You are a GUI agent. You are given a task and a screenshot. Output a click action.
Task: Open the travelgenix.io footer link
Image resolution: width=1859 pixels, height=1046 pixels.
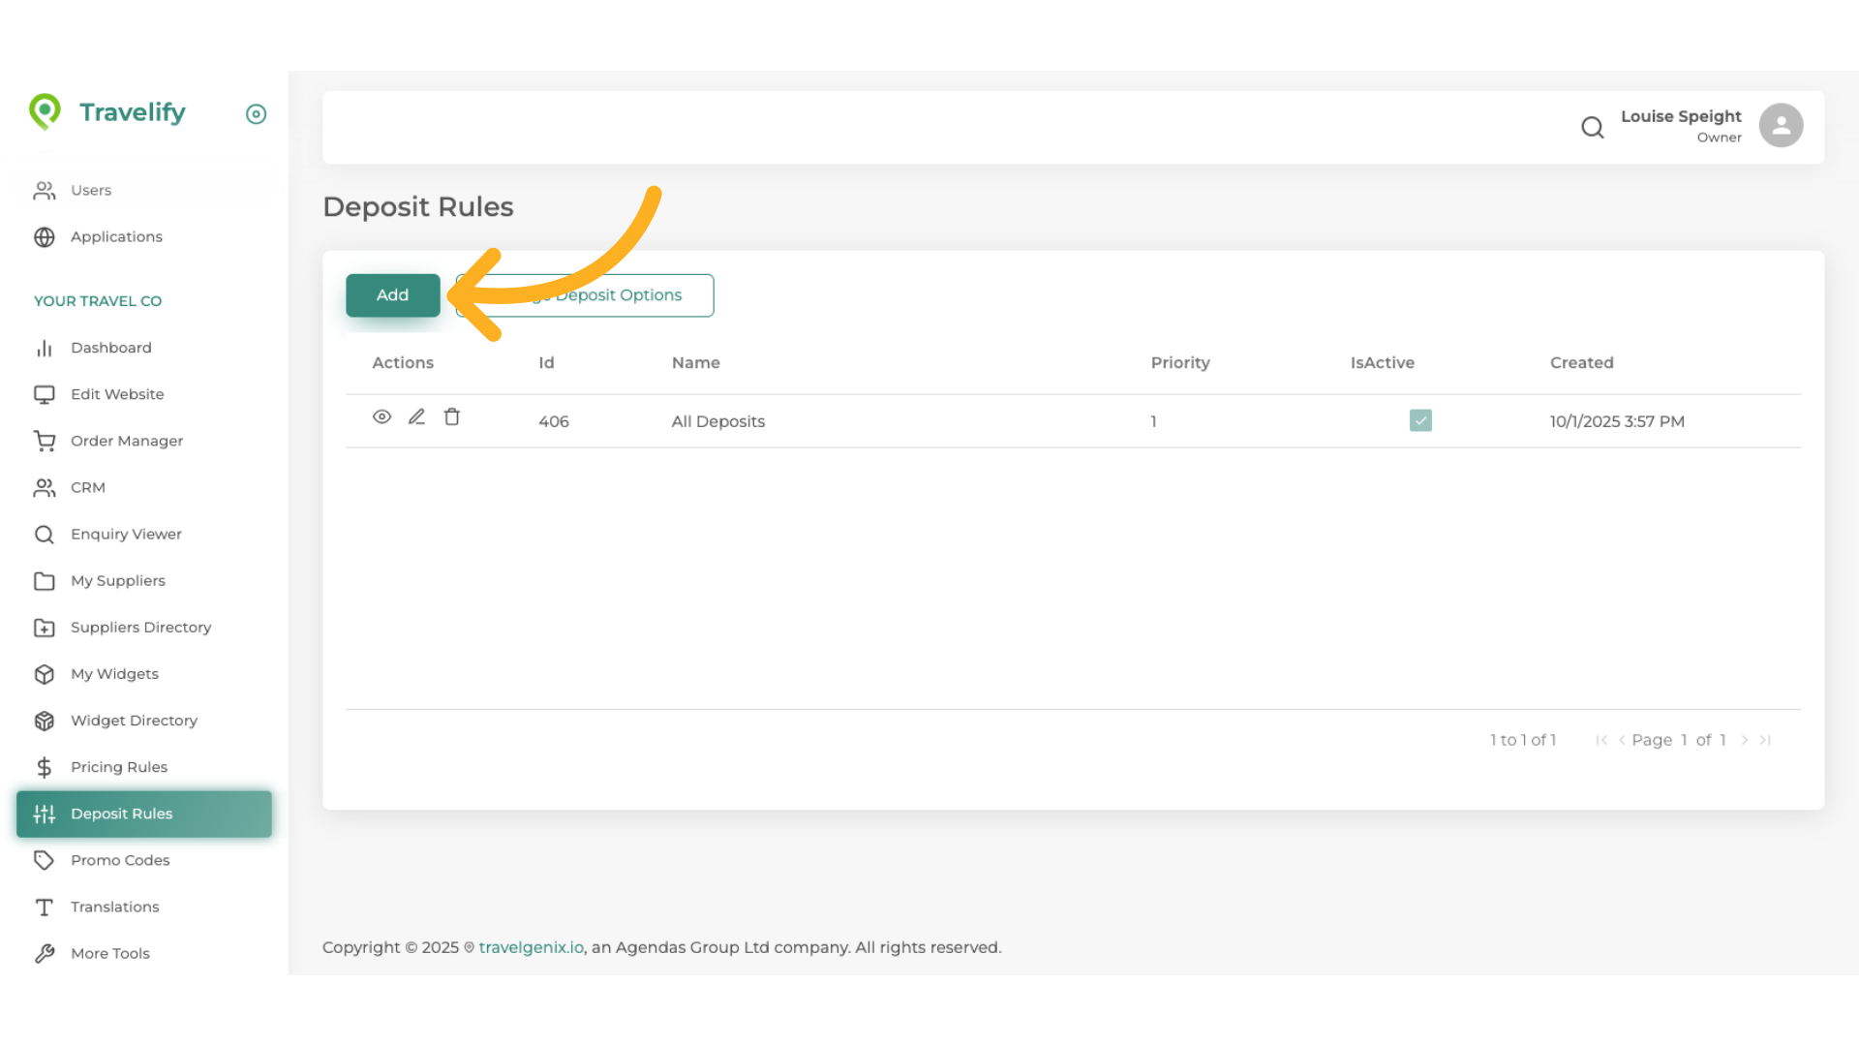tap(531, 947)
